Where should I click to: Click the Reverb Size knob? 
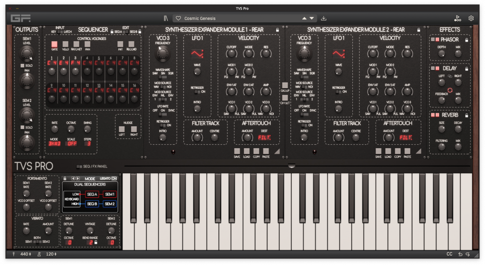(x=441, y=129)
